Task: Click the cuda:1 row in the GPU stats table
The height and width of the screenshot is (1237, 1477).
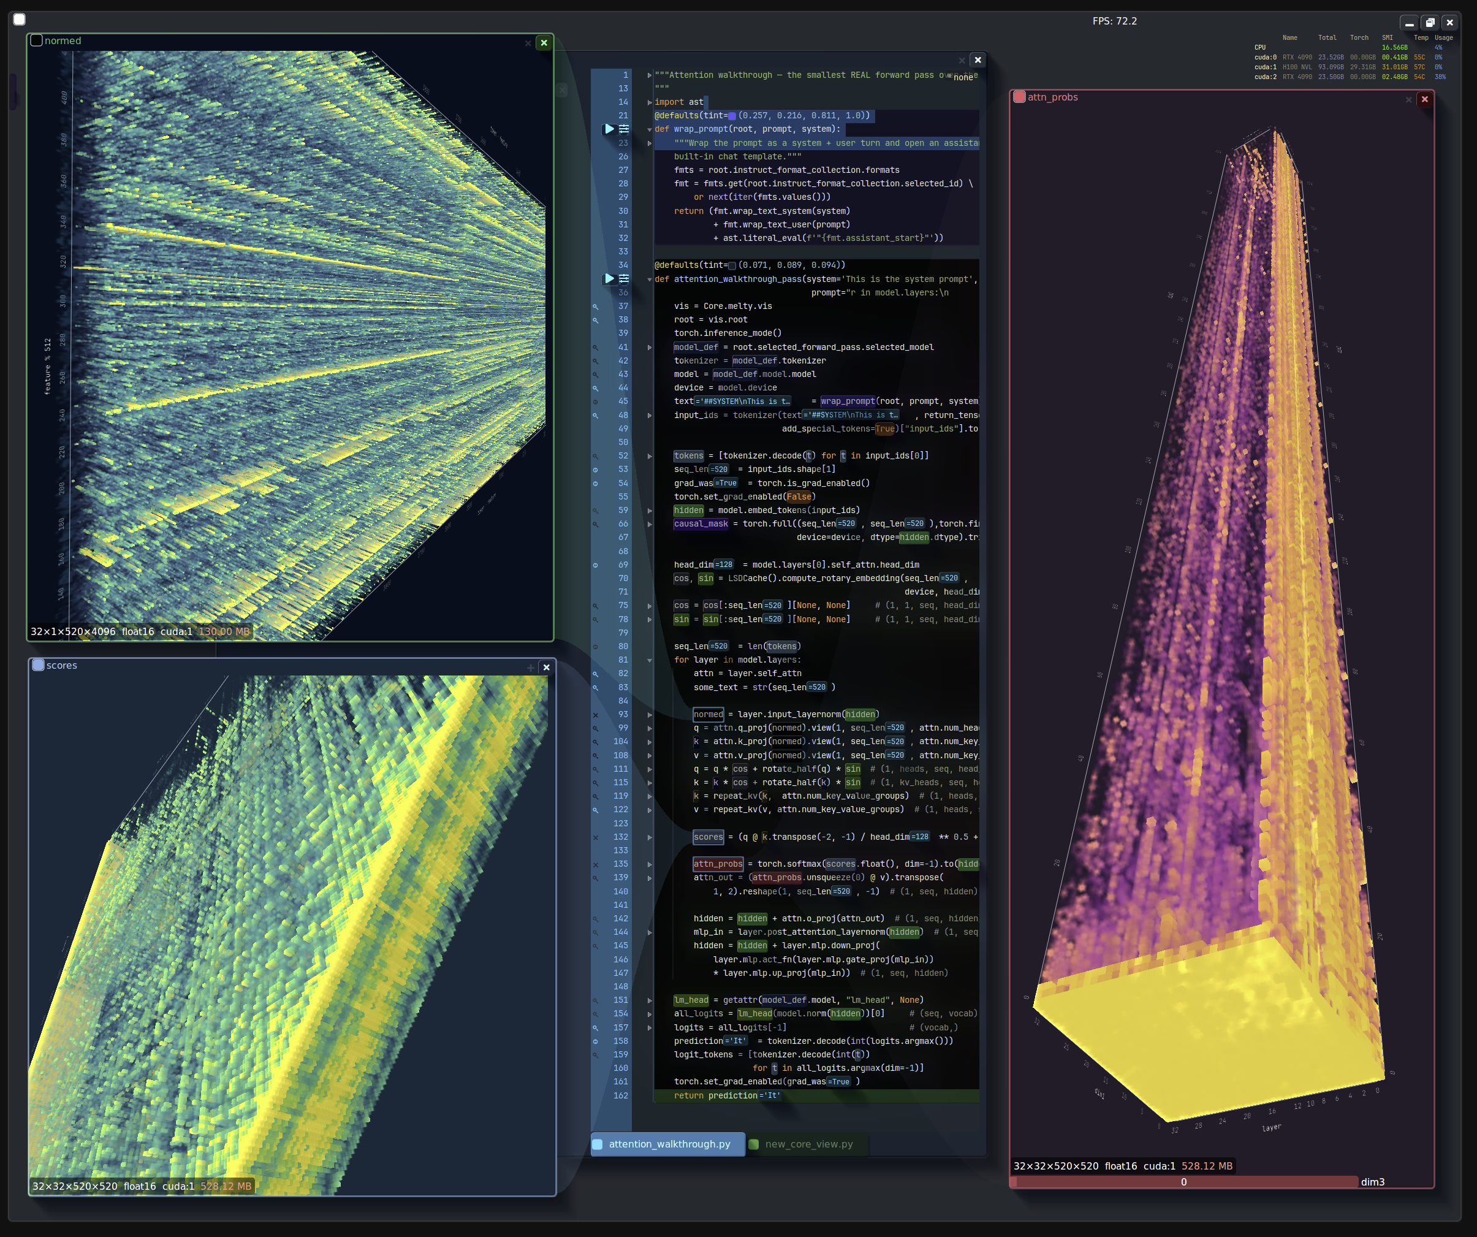Action: click(1349, 67)
